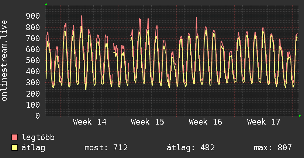Viewport: 304px width, 158px height.
Task: Click the 'most: 712' value
Action: click(x=106, y=148)
